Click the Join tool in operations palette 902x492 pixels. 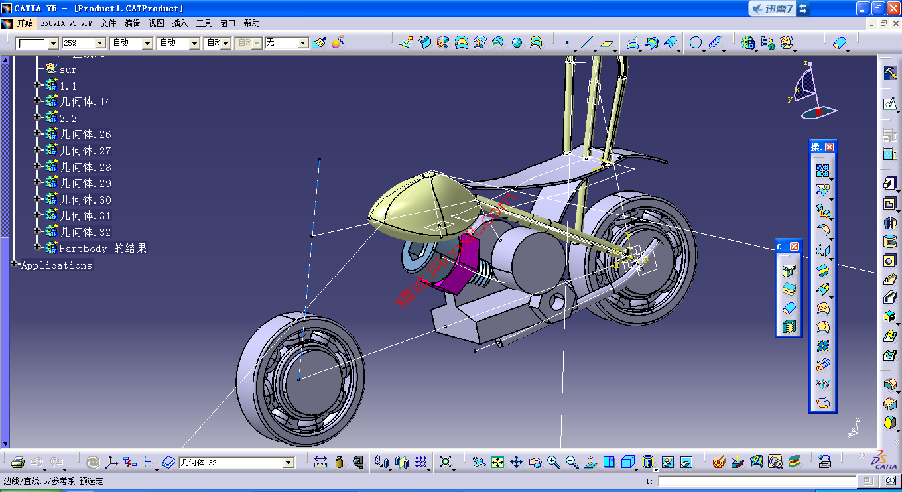pyautogui.click(x=823, y=171)
